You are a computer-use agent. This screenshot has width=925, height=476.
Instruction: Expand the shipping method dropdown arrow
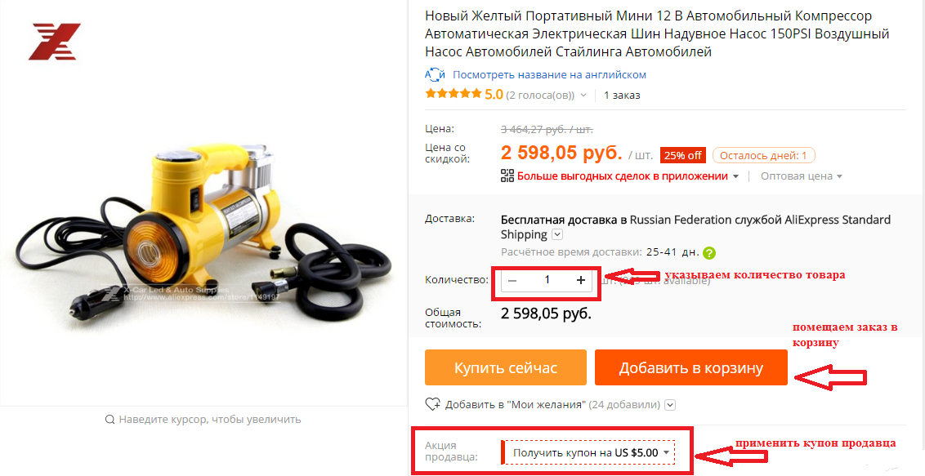click(557, 234)
